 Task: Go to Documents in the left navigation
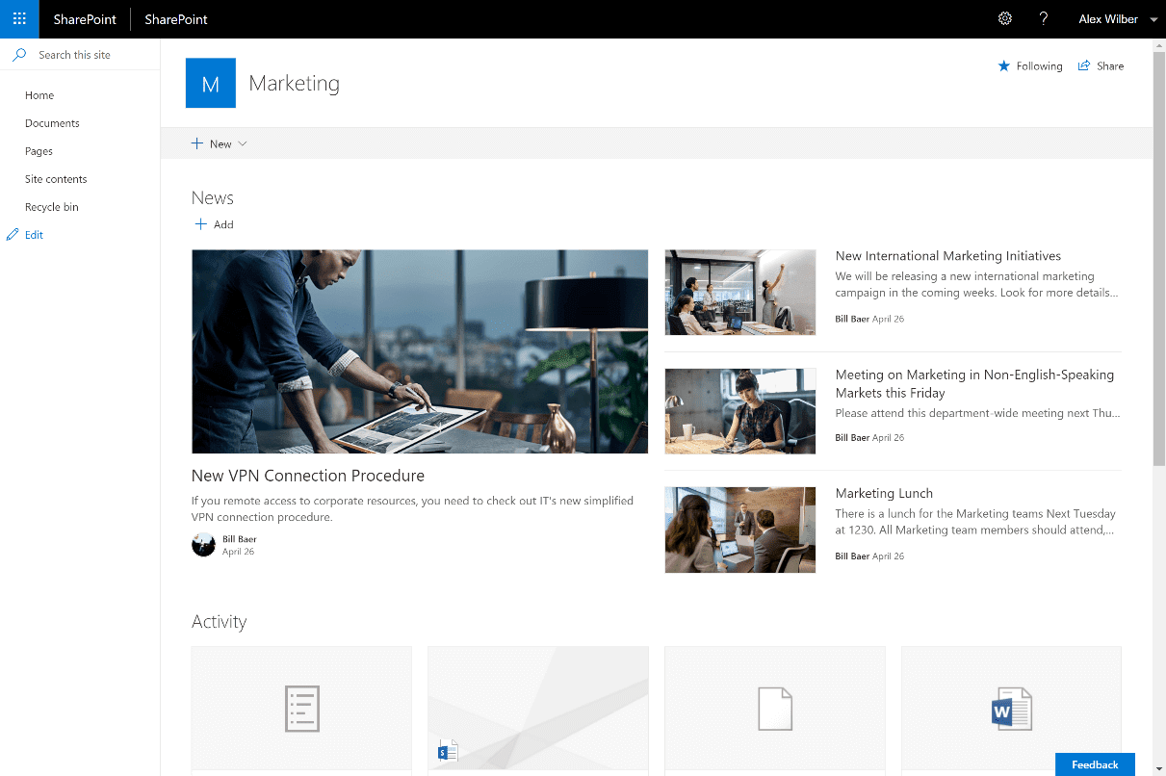point(52,122)
